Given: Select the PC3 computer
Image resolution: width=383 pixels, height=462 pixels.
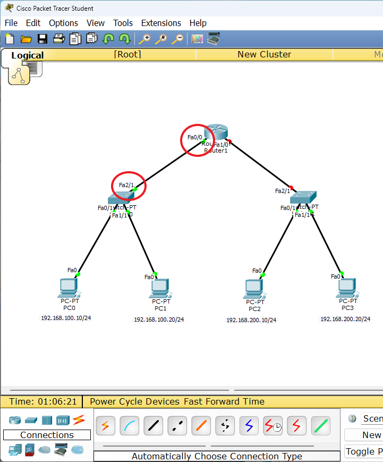Looking at the screenshot, I should (x=347, y=288).
